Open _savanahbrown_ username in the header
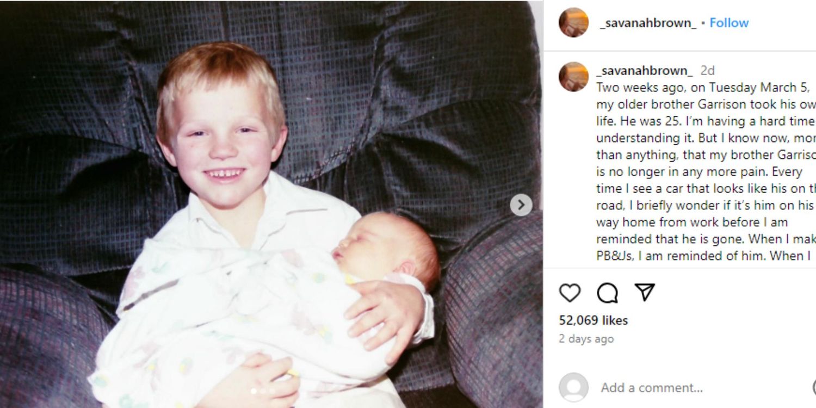Image resolution: width=816 pixels, height=408 pixels. coord(647,23)
